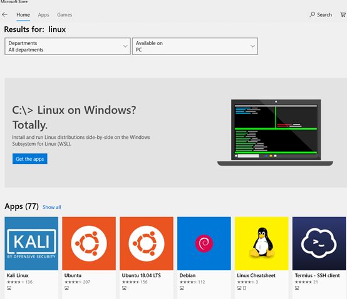Click the Debian title text

coord(187,275)
